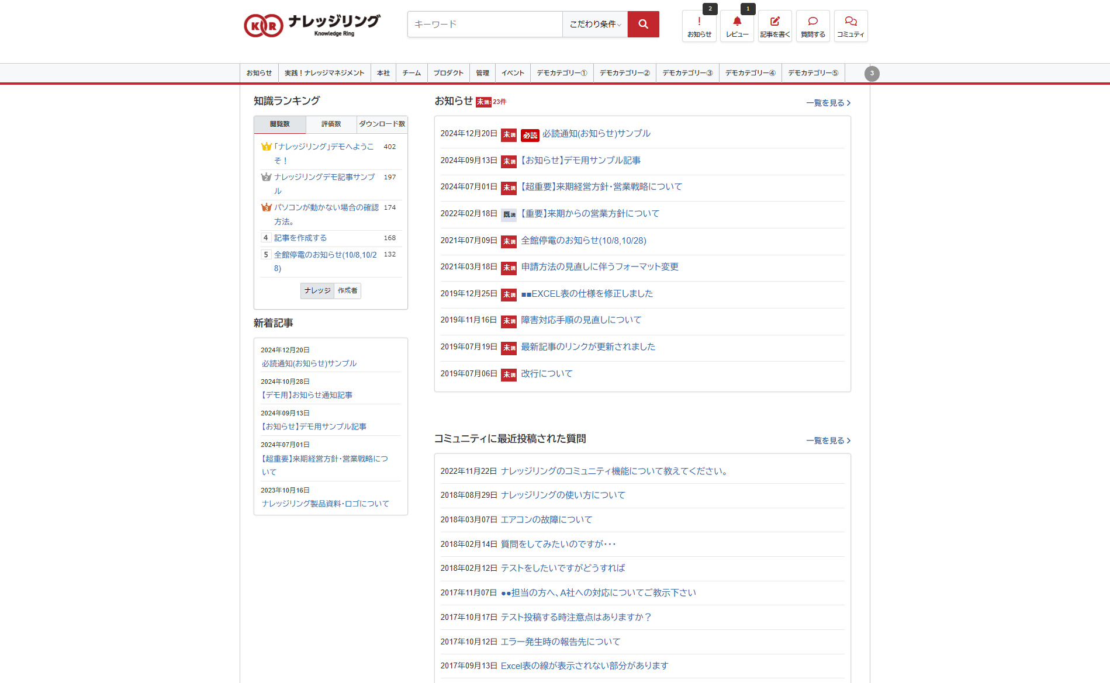Open お知らせ tab in navigation bar

[x=259, y=73]
